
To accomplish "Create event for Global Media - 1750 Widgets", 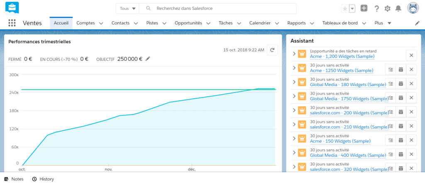I will coord(401,97).
